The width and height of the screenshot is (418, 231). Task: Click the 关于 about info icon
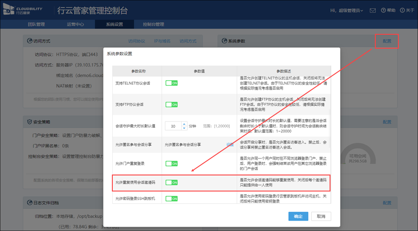(402, 10)
